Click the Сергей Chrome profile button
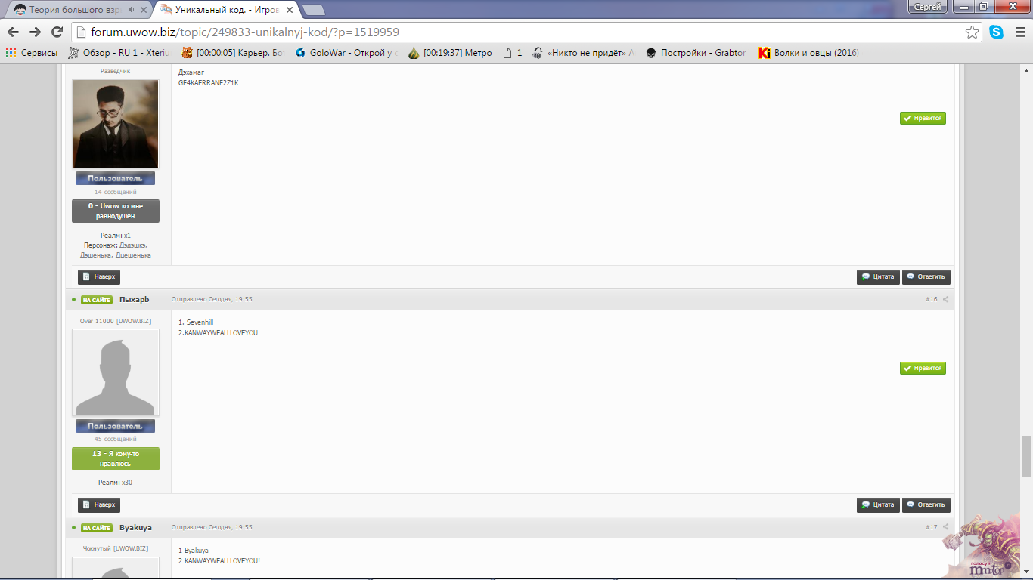Screen dimensions: 1033x580 (927, 7)
